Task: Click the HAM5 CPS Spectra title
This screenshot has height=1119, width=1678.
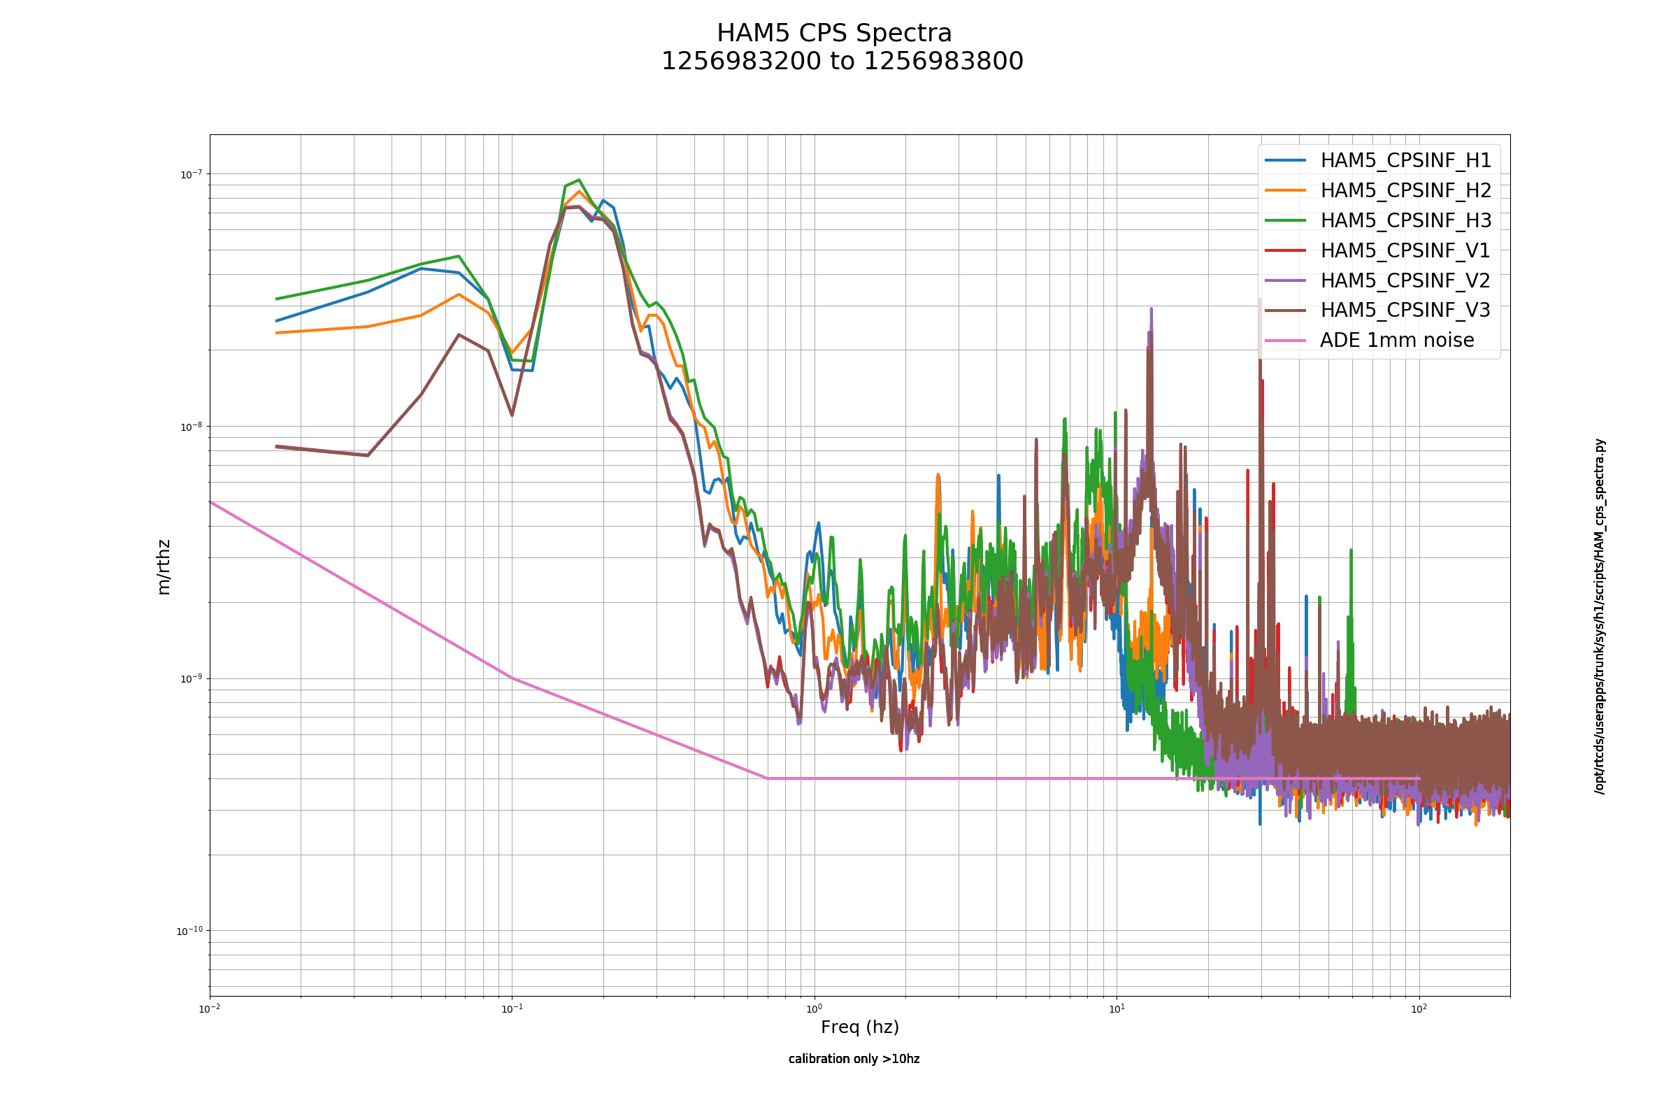Action: pos(834,34)
